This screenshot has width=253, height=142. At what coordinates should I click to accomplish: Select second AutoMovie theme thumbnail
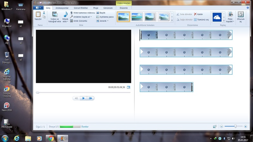(x=137, y=17)
